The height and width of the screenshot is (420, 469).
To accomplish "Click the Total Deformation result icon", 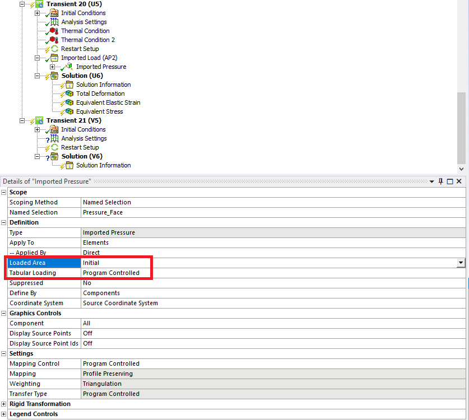I will (x=69, y=94).
